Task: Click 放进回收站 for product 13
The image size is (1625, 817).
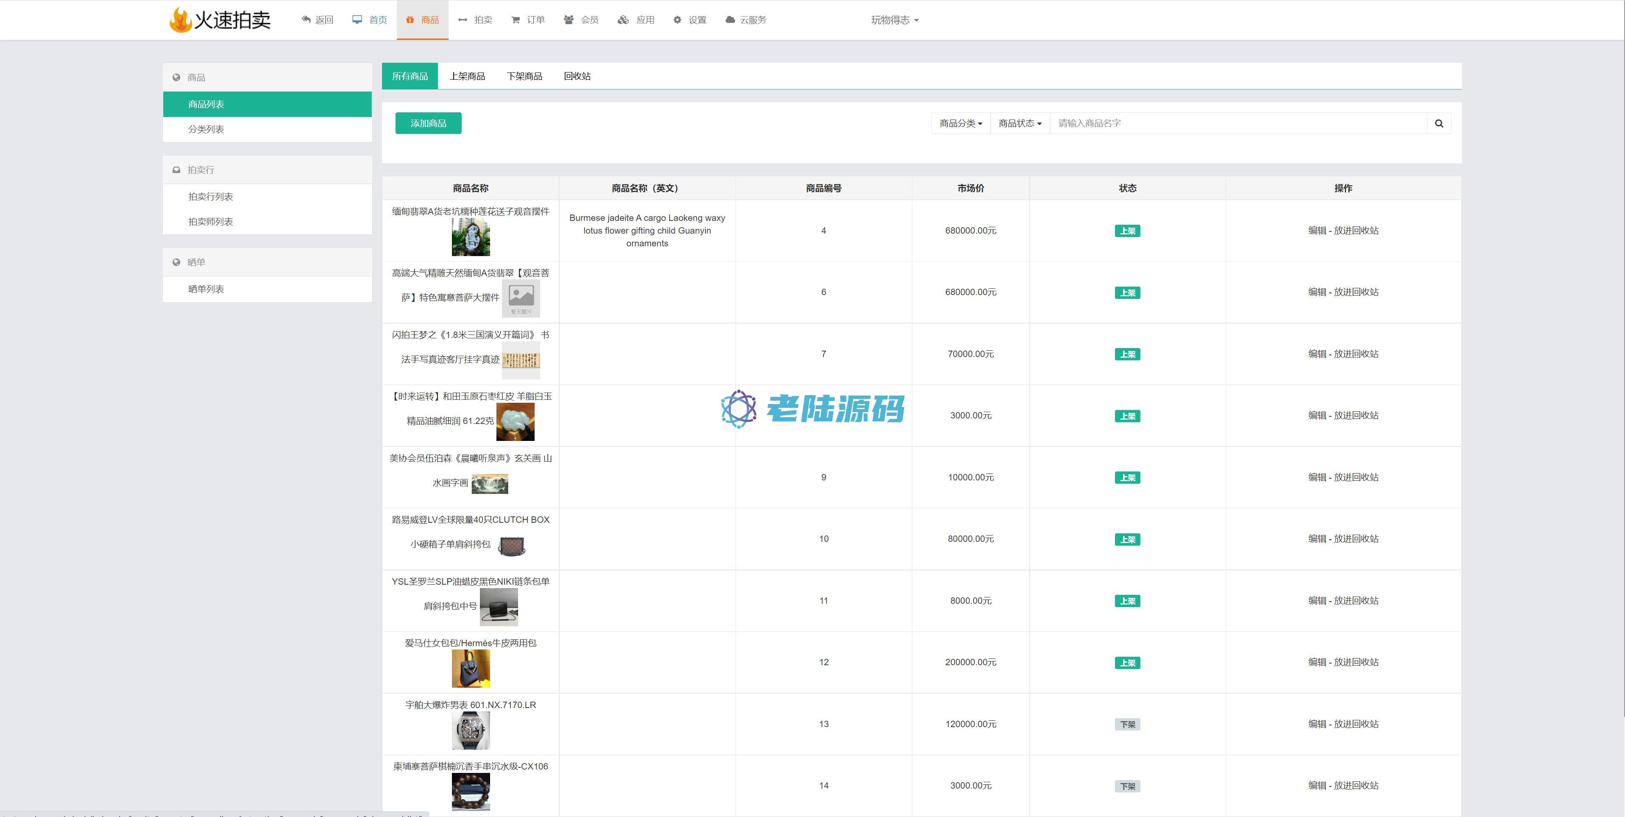Action: click(x=1356, y=724)
